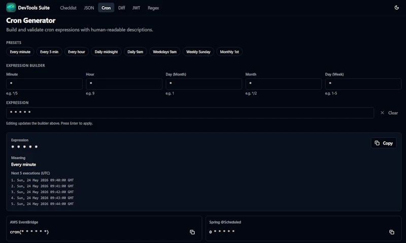This screenshot has width=406, height=243.
Task: Click the DevTools Suite logo icon
Action: (11, 8)
